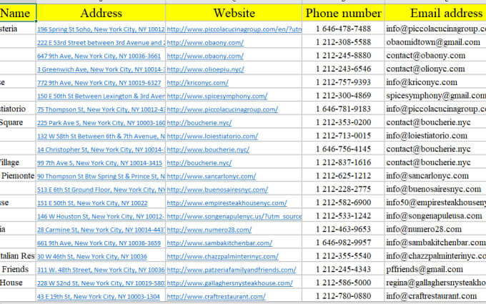The image size is (486, 304).
Task: Select the Address column header cell
Action: [101, 13]
